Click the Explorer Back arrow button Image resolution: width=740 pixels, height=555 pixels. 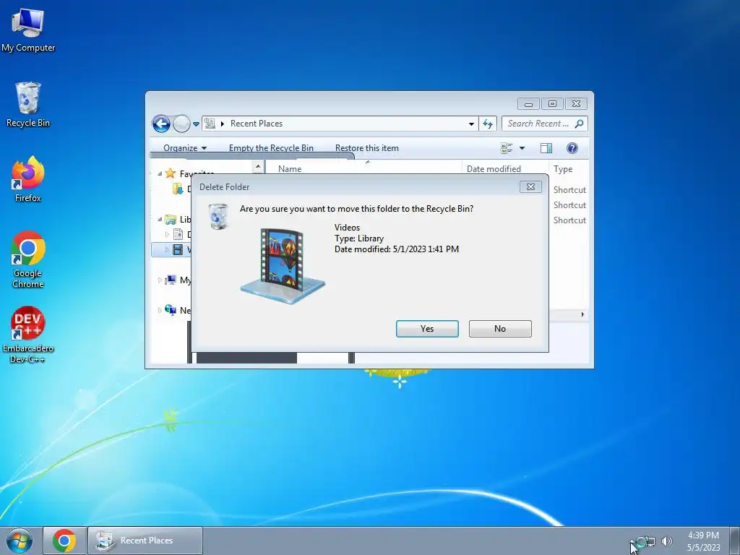[161, 124]
